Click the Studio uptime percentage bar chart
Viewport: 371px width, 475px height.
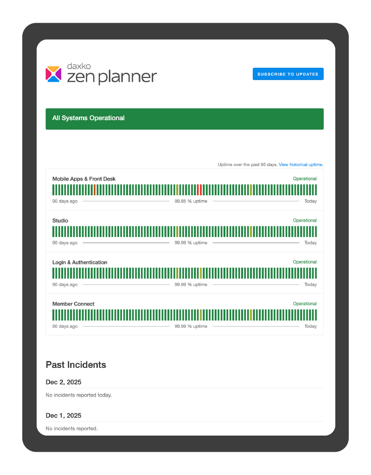pos(185,231)
